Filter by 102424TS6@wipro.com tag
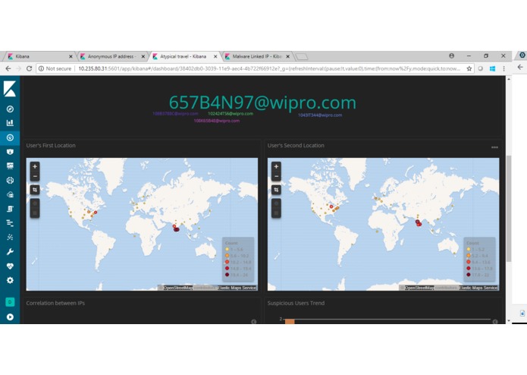 coord(231,114)
